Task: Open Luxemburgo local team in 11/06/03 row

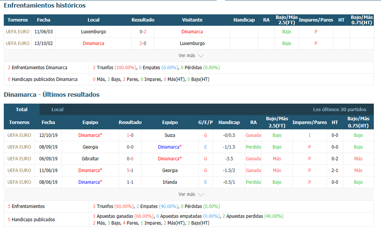Action: click(x=94, y=32)
